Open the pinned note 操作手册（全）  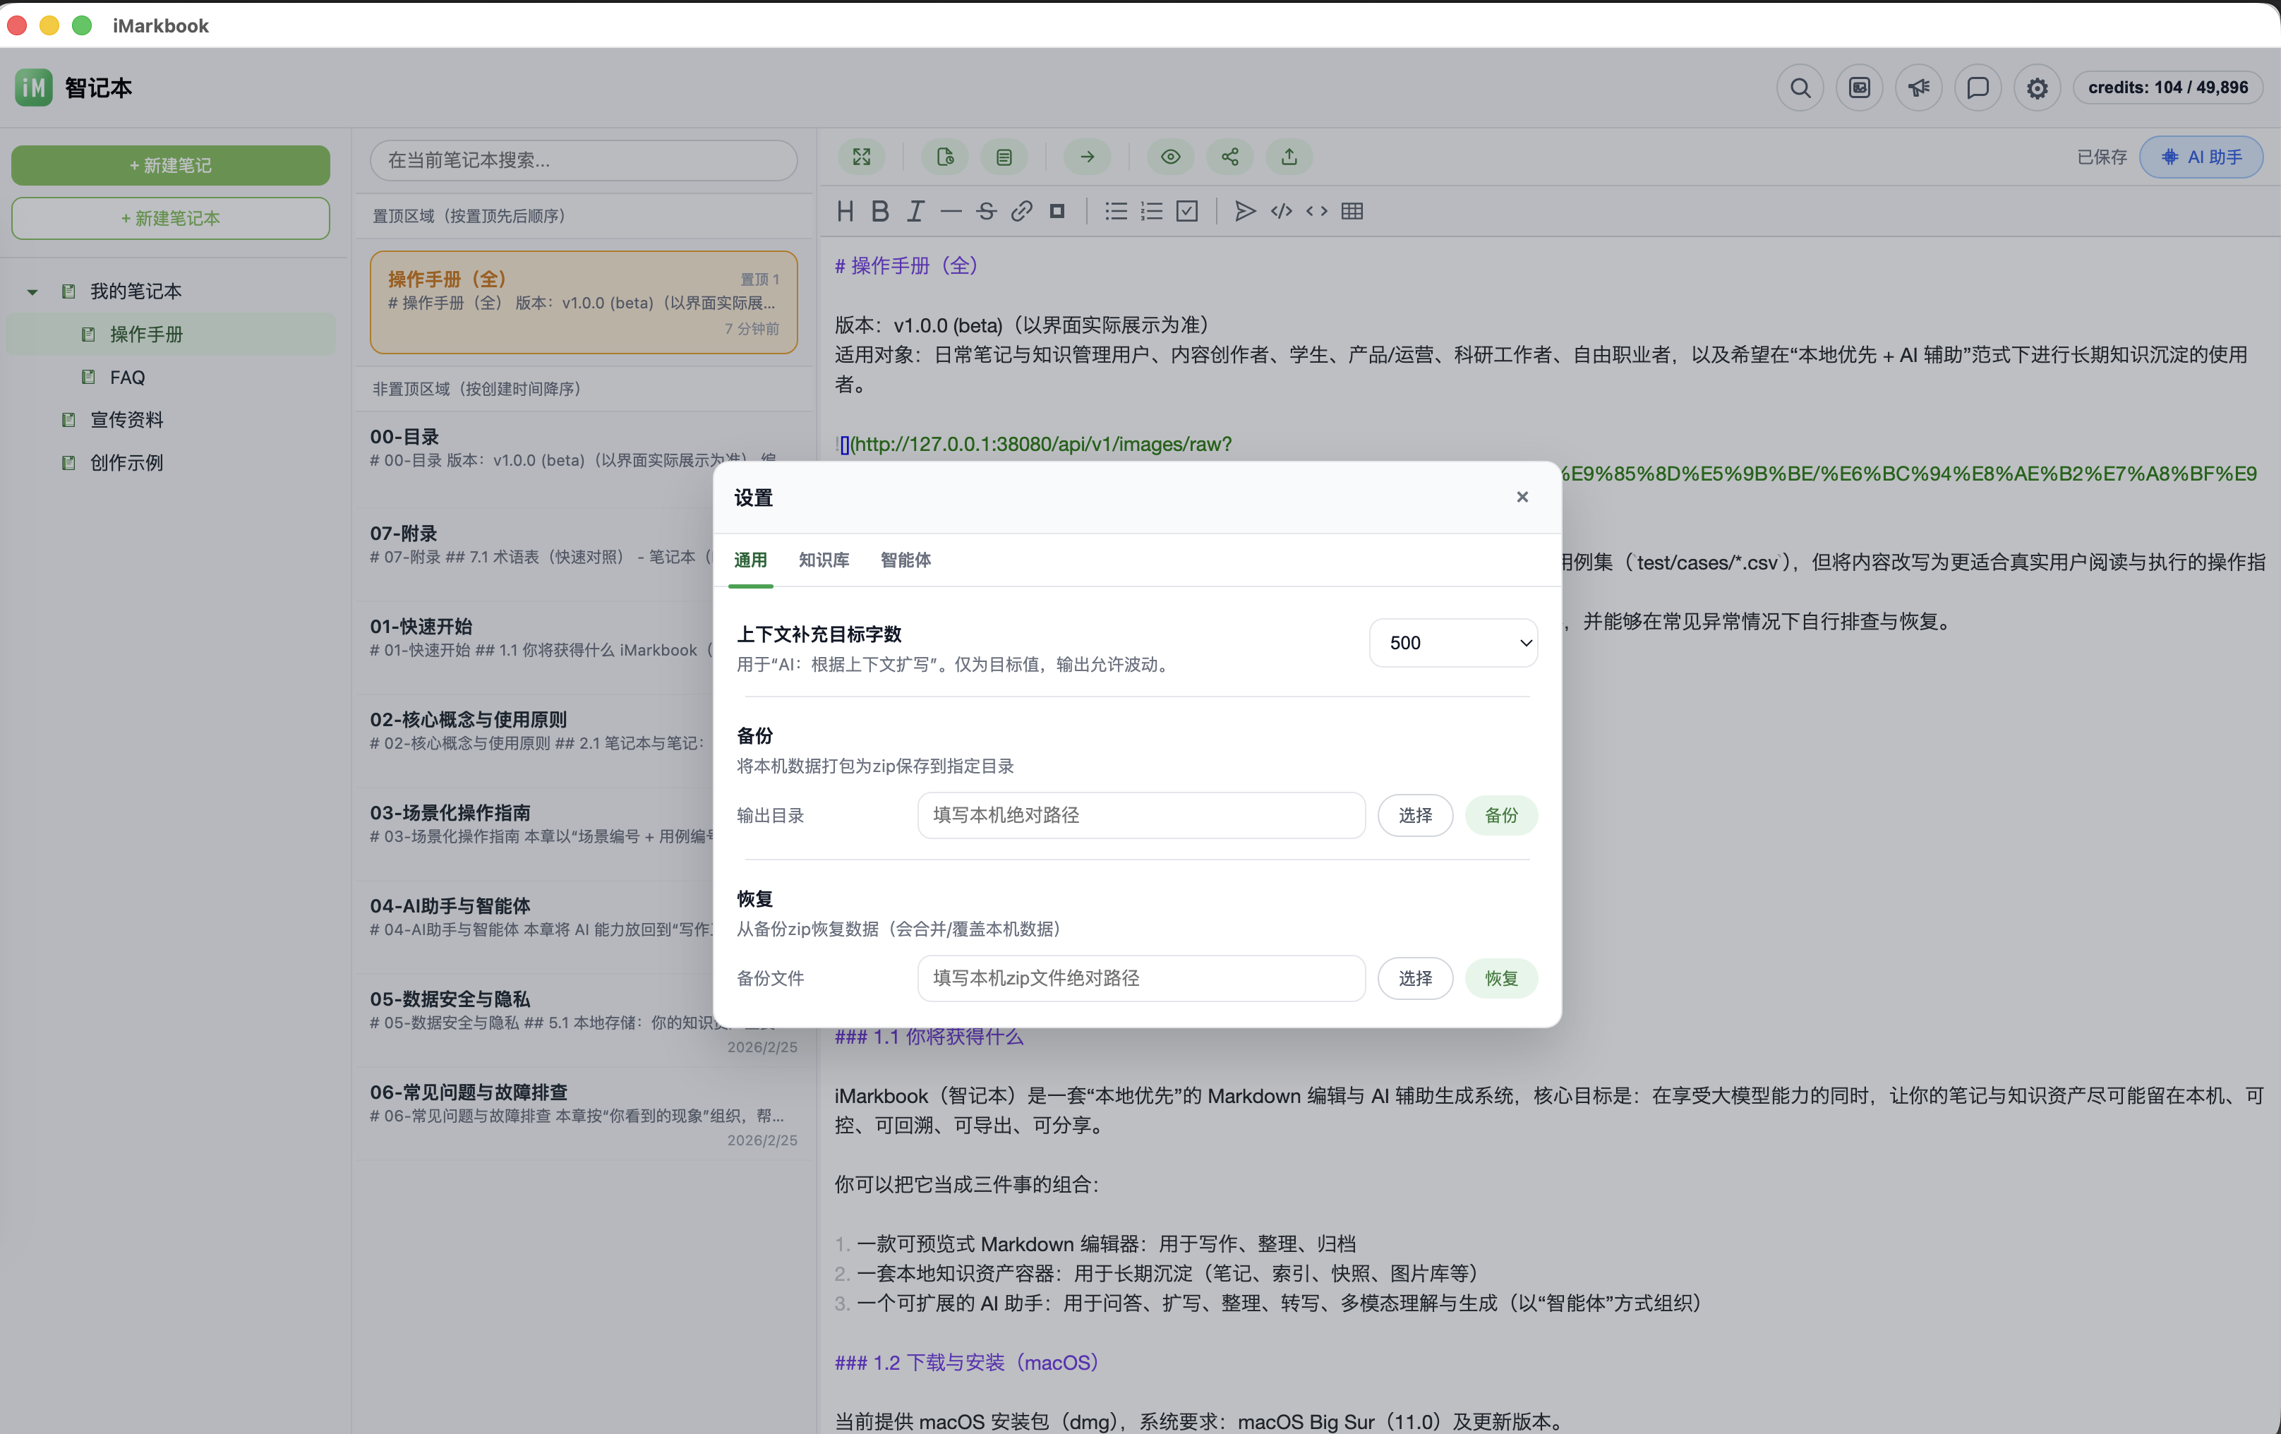pyautogui.click(x=582, y=301)
